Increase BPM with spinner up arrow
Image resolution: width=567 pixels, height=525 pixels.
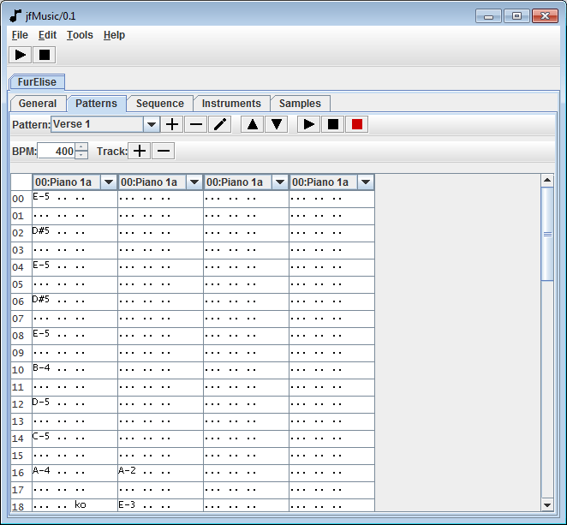point(81,147)
